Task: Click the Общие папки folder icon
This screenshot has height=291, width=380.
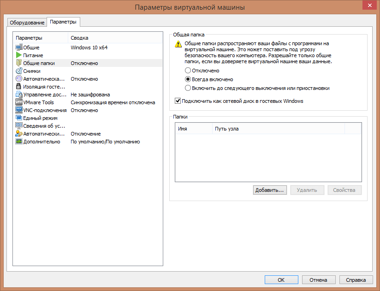Action: coord(19,63)
